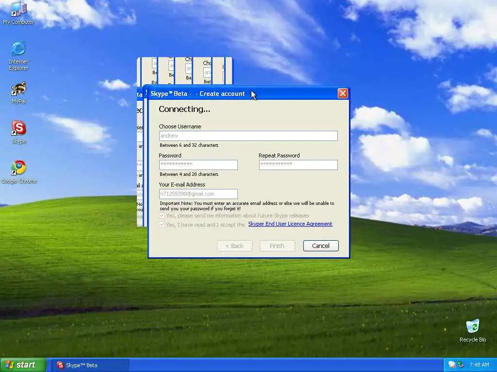Select the Recycle Bin icon
Viewport: 497px width, 372px height.
pyautogui.click(x=473, y=330)
